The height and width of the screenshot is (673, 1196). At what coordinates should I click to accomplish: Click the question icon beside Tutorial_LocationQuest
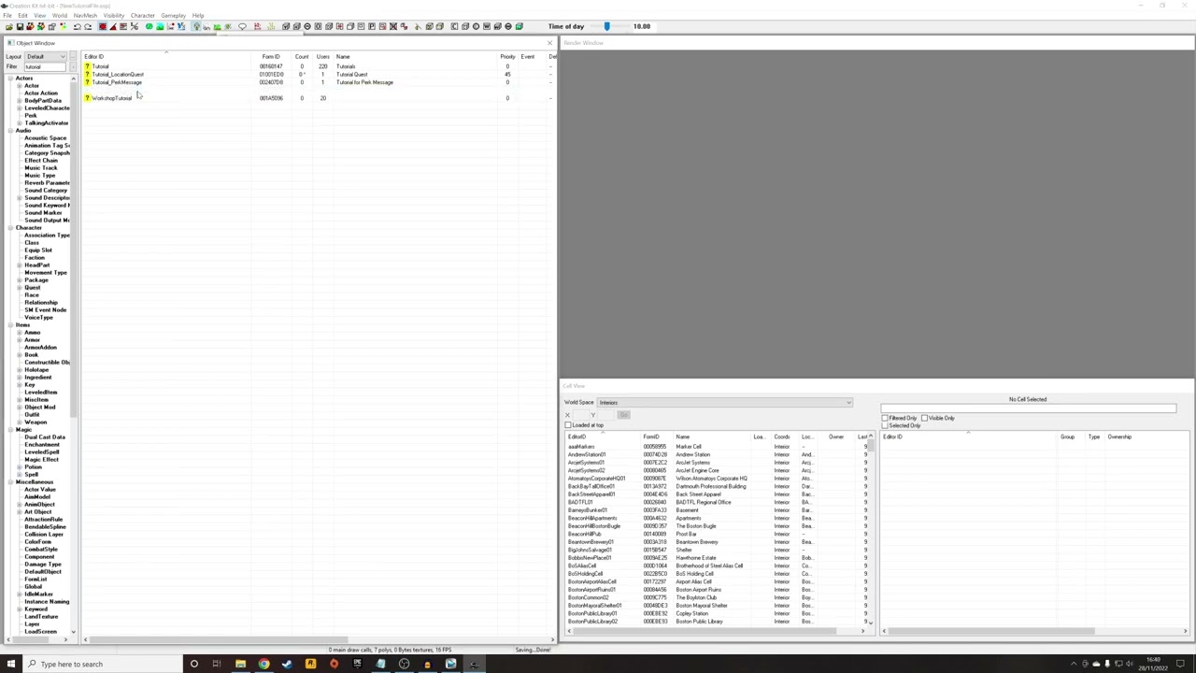pos(88,74)
